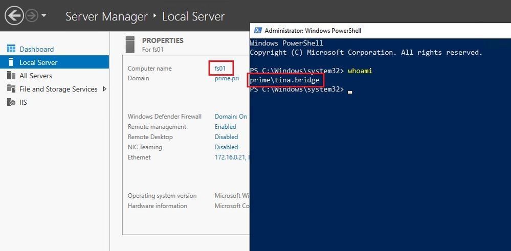Open IIS in the sidebar

[23, 103]
